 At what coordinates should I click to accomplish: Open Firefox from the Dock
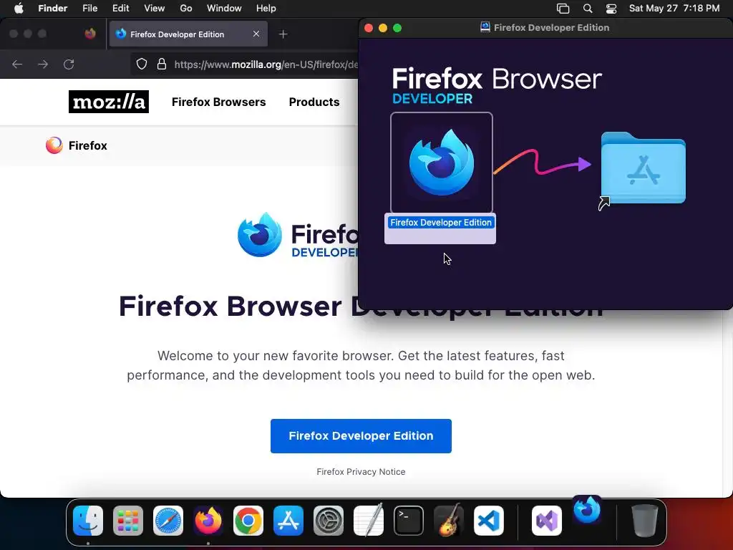208,521
